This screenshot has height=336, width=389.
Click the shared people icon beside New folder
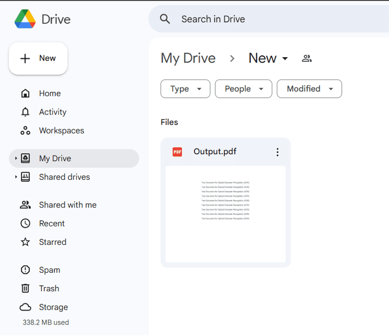(307, 59)
